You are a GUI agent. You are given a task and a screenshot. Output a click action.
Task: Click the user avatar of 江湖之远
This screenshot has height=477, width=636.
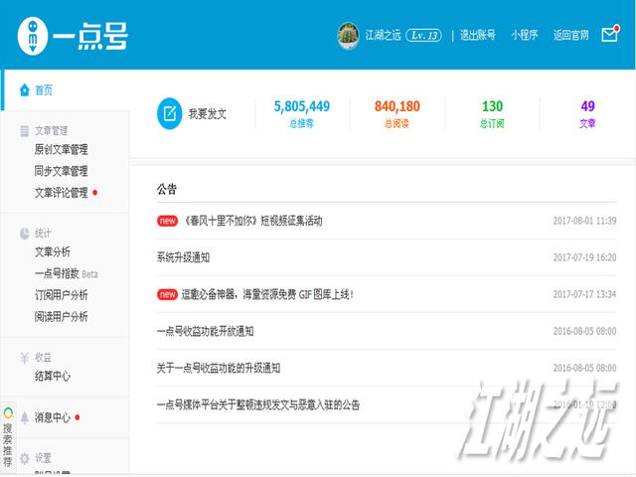coord(348,36)
